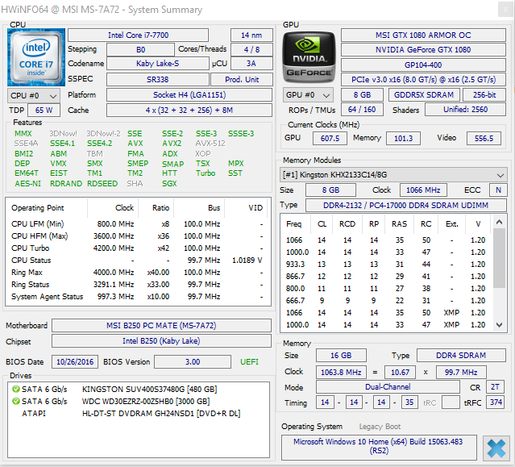
Task: Click the Windows 10 Home operating system field
Action: [x=379, y=446]
